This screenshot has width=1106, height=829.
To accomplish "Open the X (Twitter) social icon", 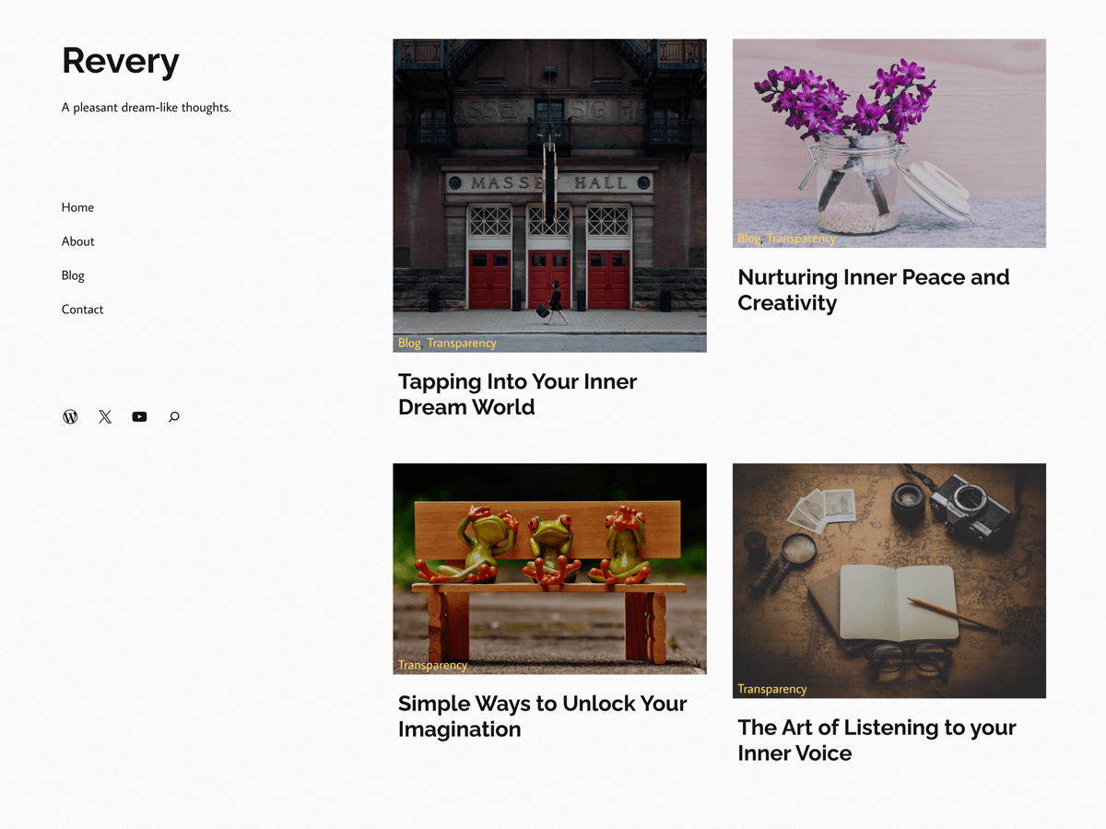I will [x=104, y=416].
